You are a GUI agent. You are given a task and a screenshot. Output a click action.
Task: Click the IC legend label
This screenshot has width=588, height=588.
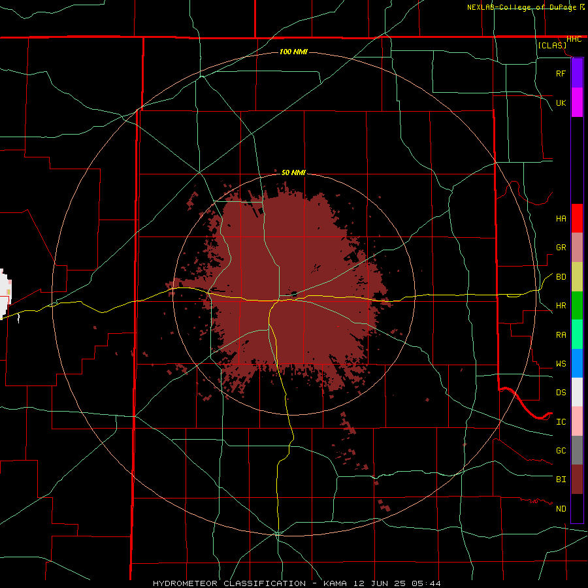561,422
